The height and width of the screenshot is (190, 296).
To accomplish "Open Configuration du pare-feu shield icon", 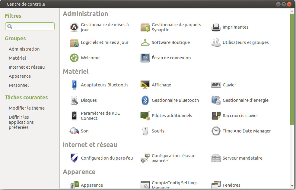I will (x=74, y=158).
